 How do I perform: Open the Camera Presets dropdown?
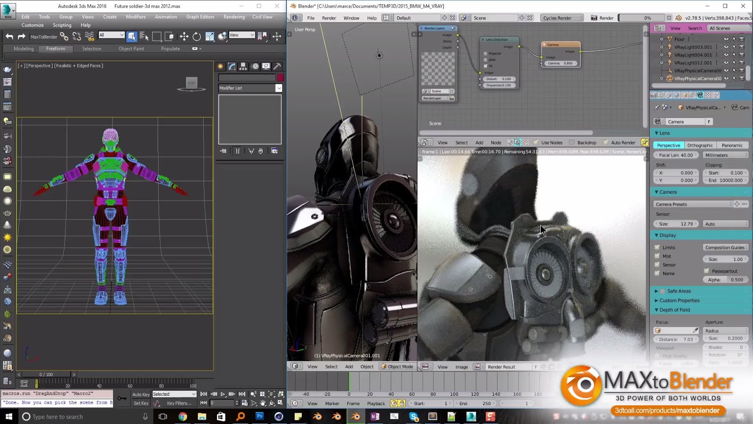click(692, 204)
